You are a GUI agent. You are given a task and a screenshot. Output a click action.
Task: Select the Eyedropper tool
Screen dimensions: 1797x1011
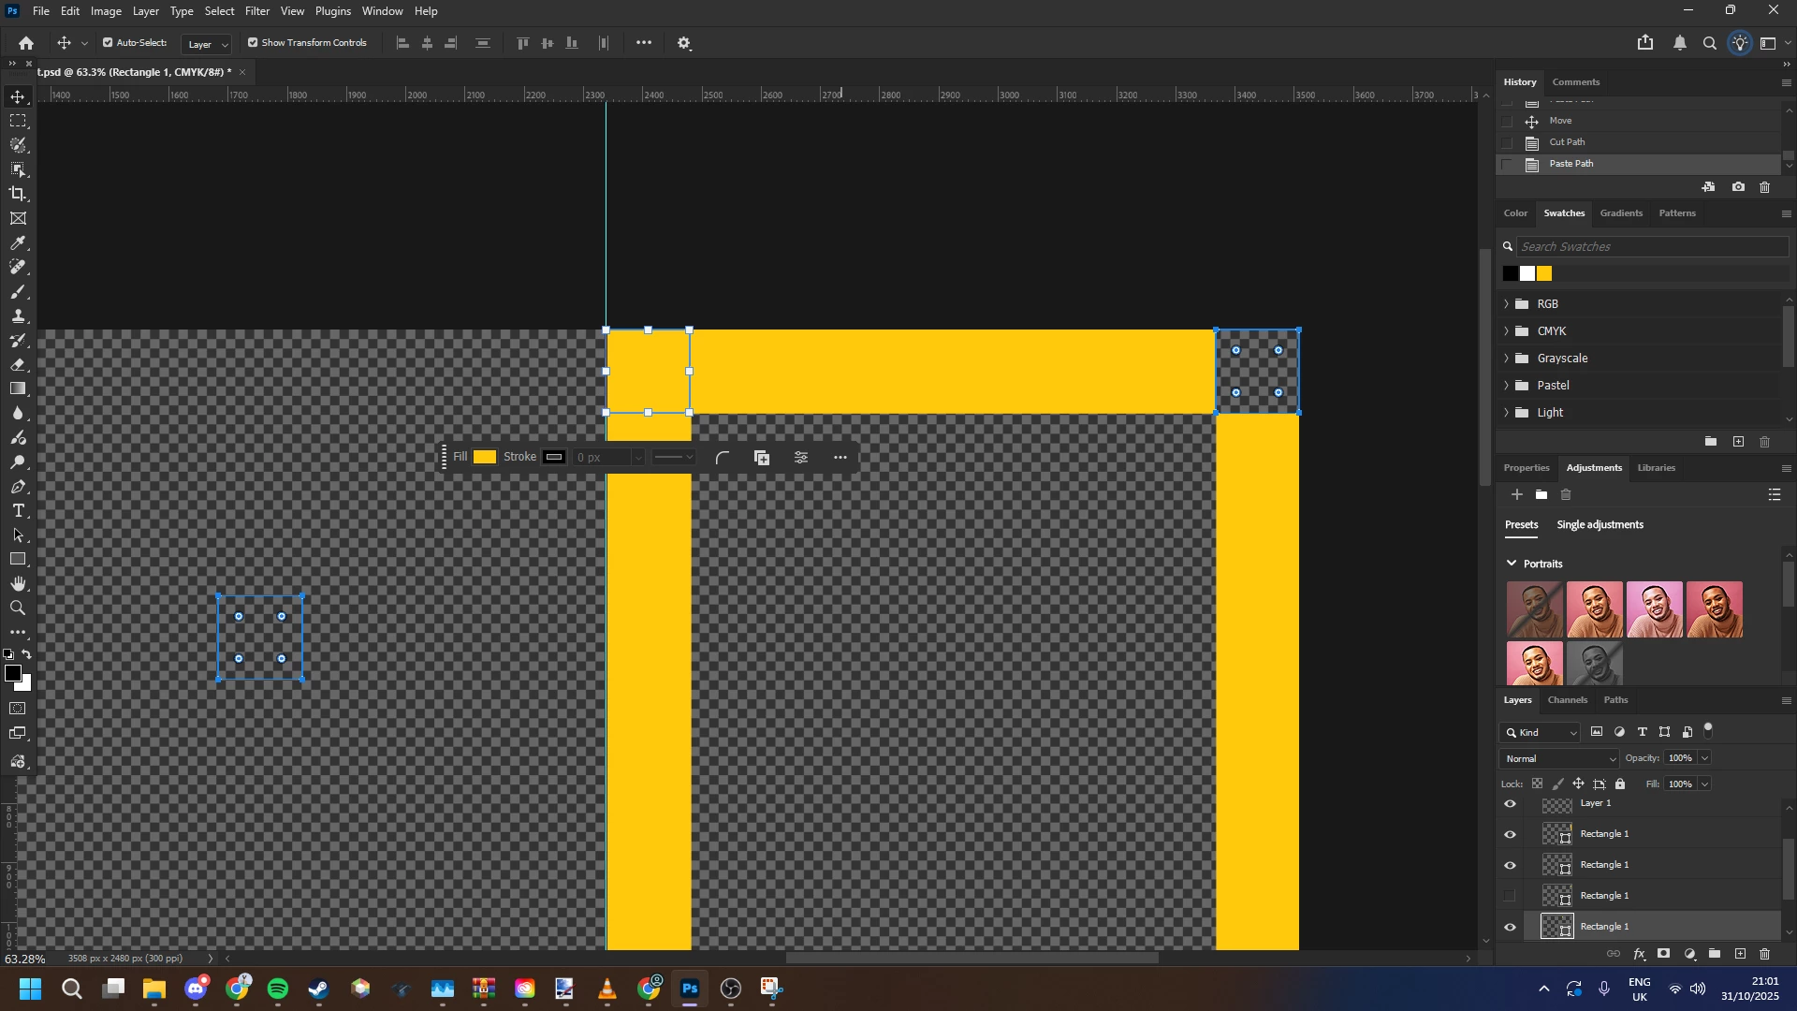tap(18, 242)
